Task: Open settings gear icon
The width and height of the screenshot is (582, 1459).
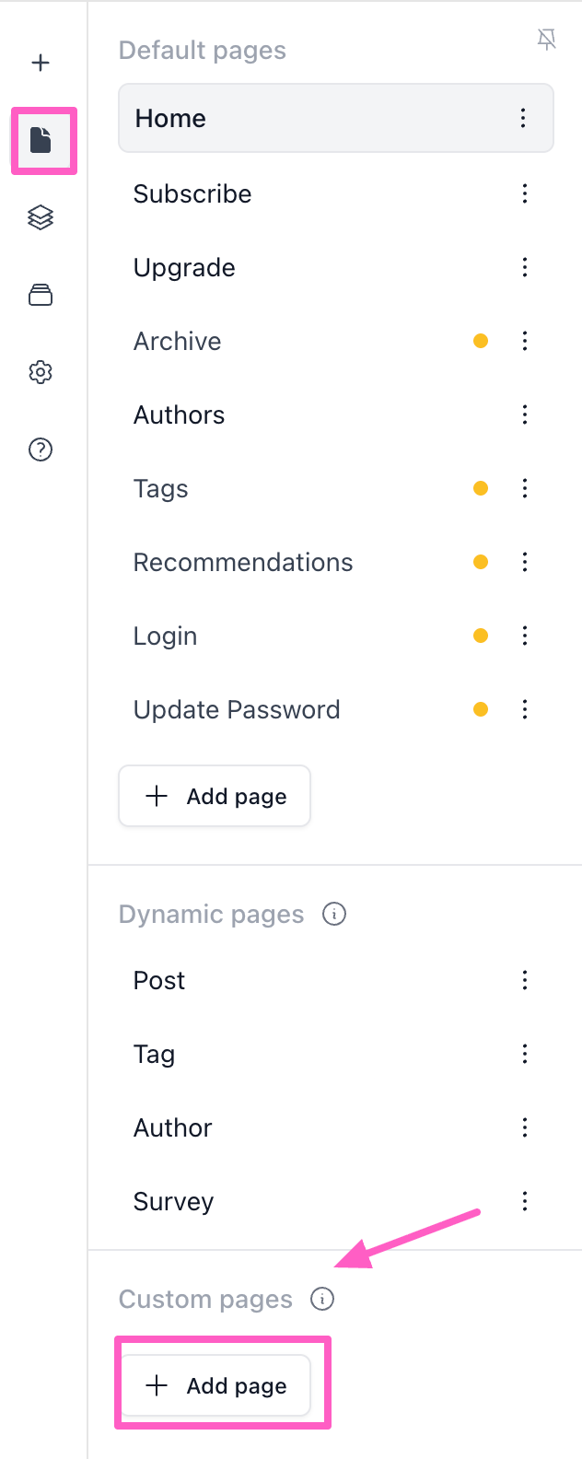Action: coord(41,372)
